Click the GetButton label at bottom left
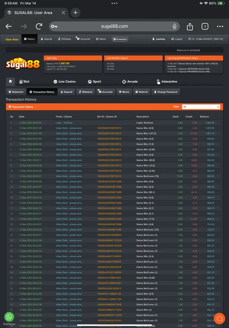The height and width of the screenshot is (328, 229). (x=9, y=324)
